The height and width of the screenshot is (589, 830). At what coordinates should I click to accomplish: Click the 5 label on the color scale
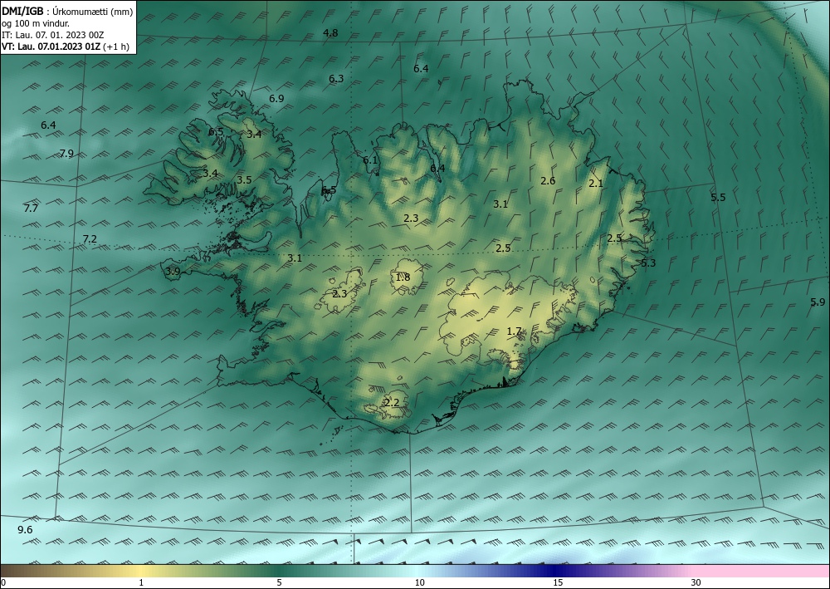tap(279, 583)
